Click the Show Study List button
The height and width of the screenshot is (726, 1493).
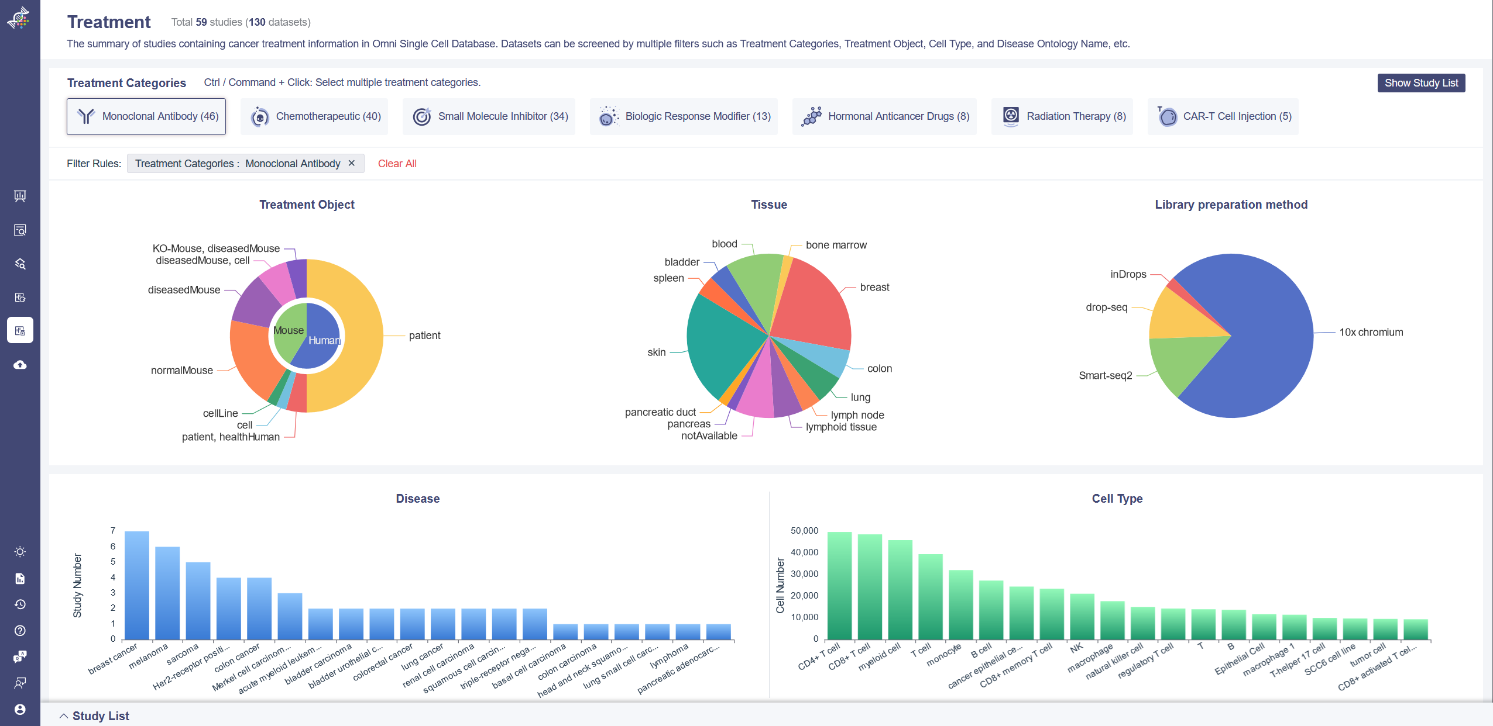click(1421, 83)
